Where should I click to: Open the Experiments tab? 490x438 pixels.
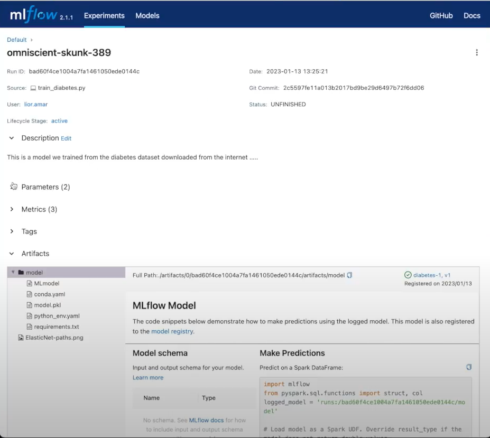click(104, 16)
